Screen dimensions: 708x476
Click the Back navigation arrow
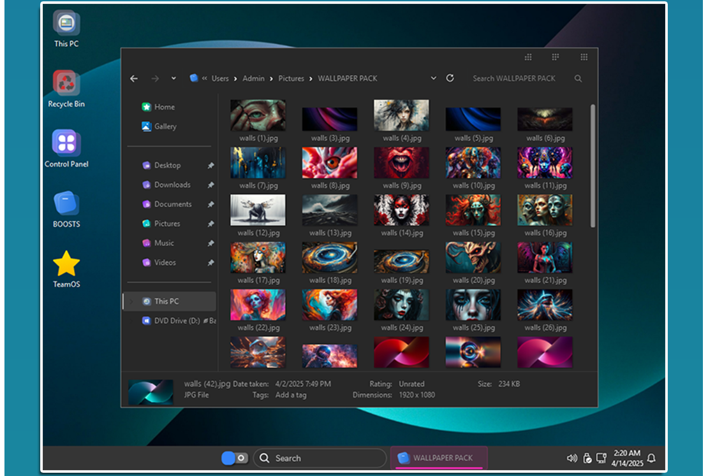(134, 78)
